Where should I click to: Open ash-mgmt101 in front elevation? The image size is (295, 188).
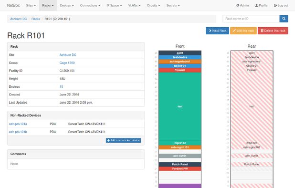pos(180,147)
